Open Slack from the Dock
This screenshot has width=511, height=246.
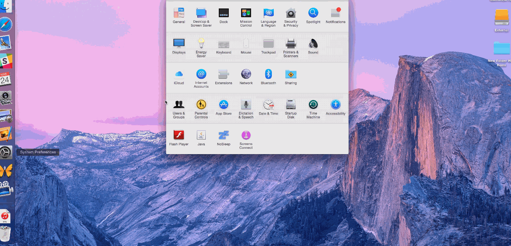tap(6, 61)
